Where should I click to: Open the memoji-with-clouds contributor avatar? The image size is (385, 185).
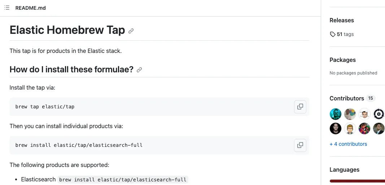point(364,114)
